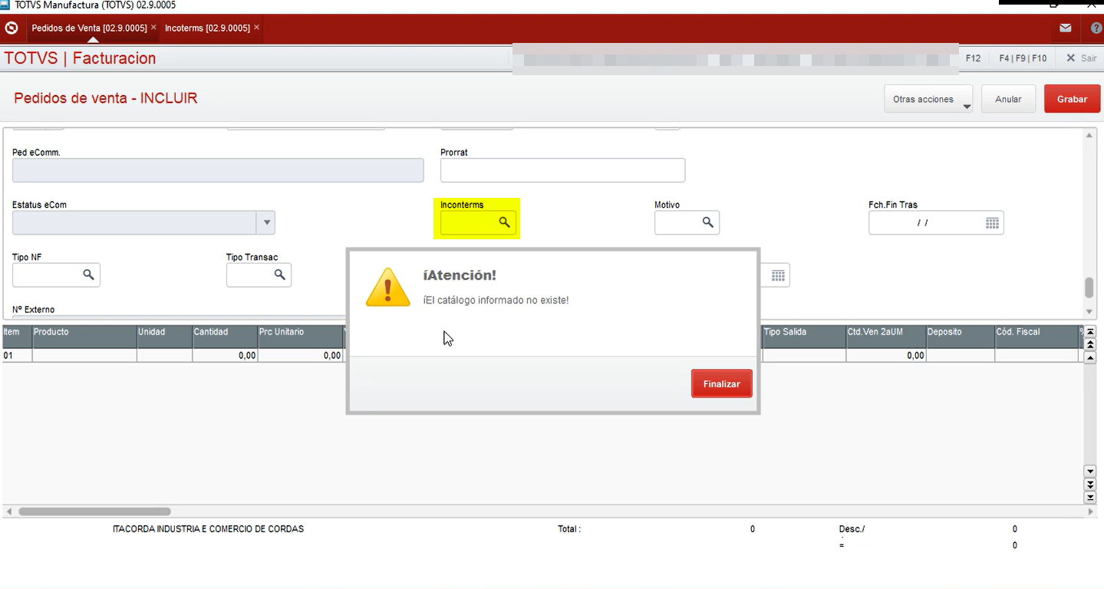Select item row 01 cell
The width and height of the screenshot is (1104, 589).
pos(17,356)
